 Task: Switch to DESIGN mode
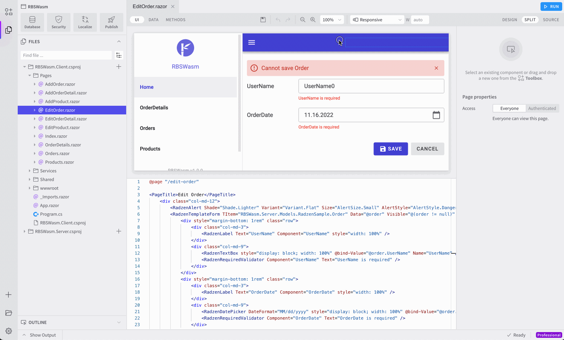pos(509,20)
